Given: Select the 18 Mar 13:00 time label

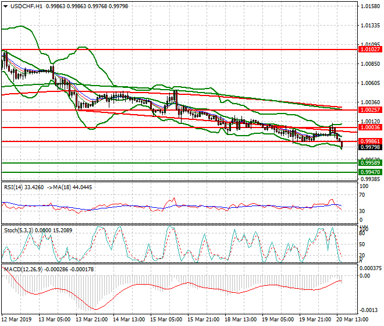Looking at the screenshot, I should [241, 320].
